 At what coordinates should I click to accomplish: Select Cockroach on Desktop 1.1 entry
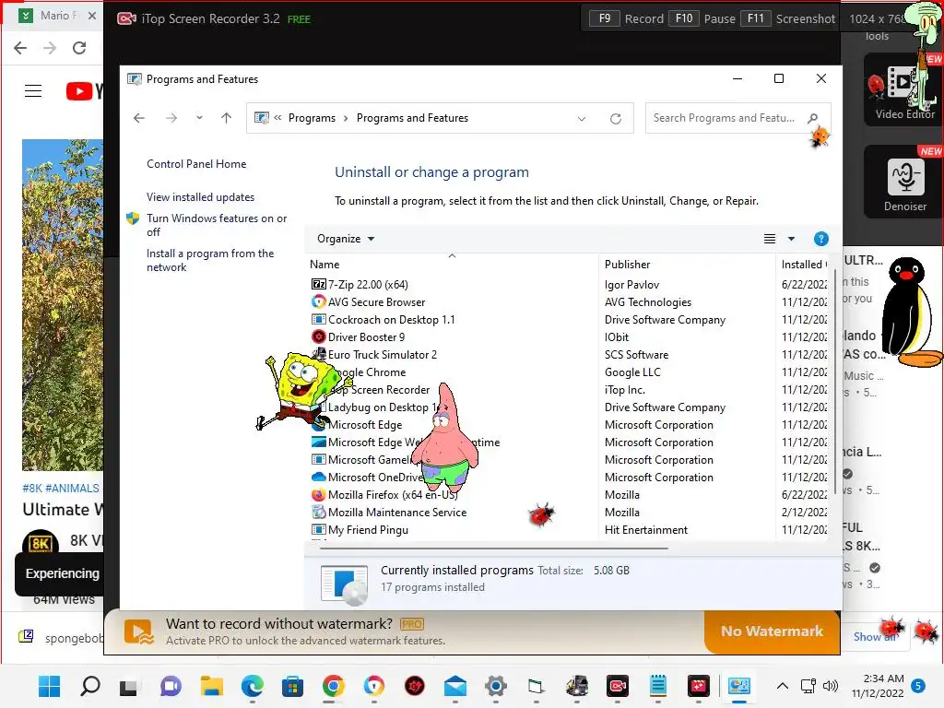(x=391, y=320)
